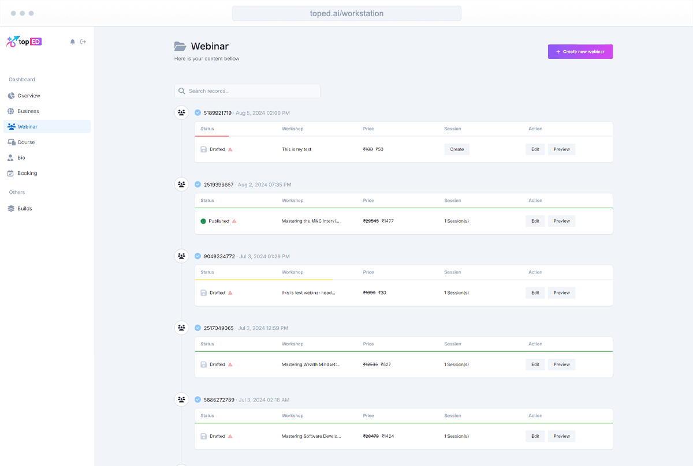Toggle the blue checkmark for webinar 5886272789
This screenshot has width=693, height=466.
click(198, 400)
